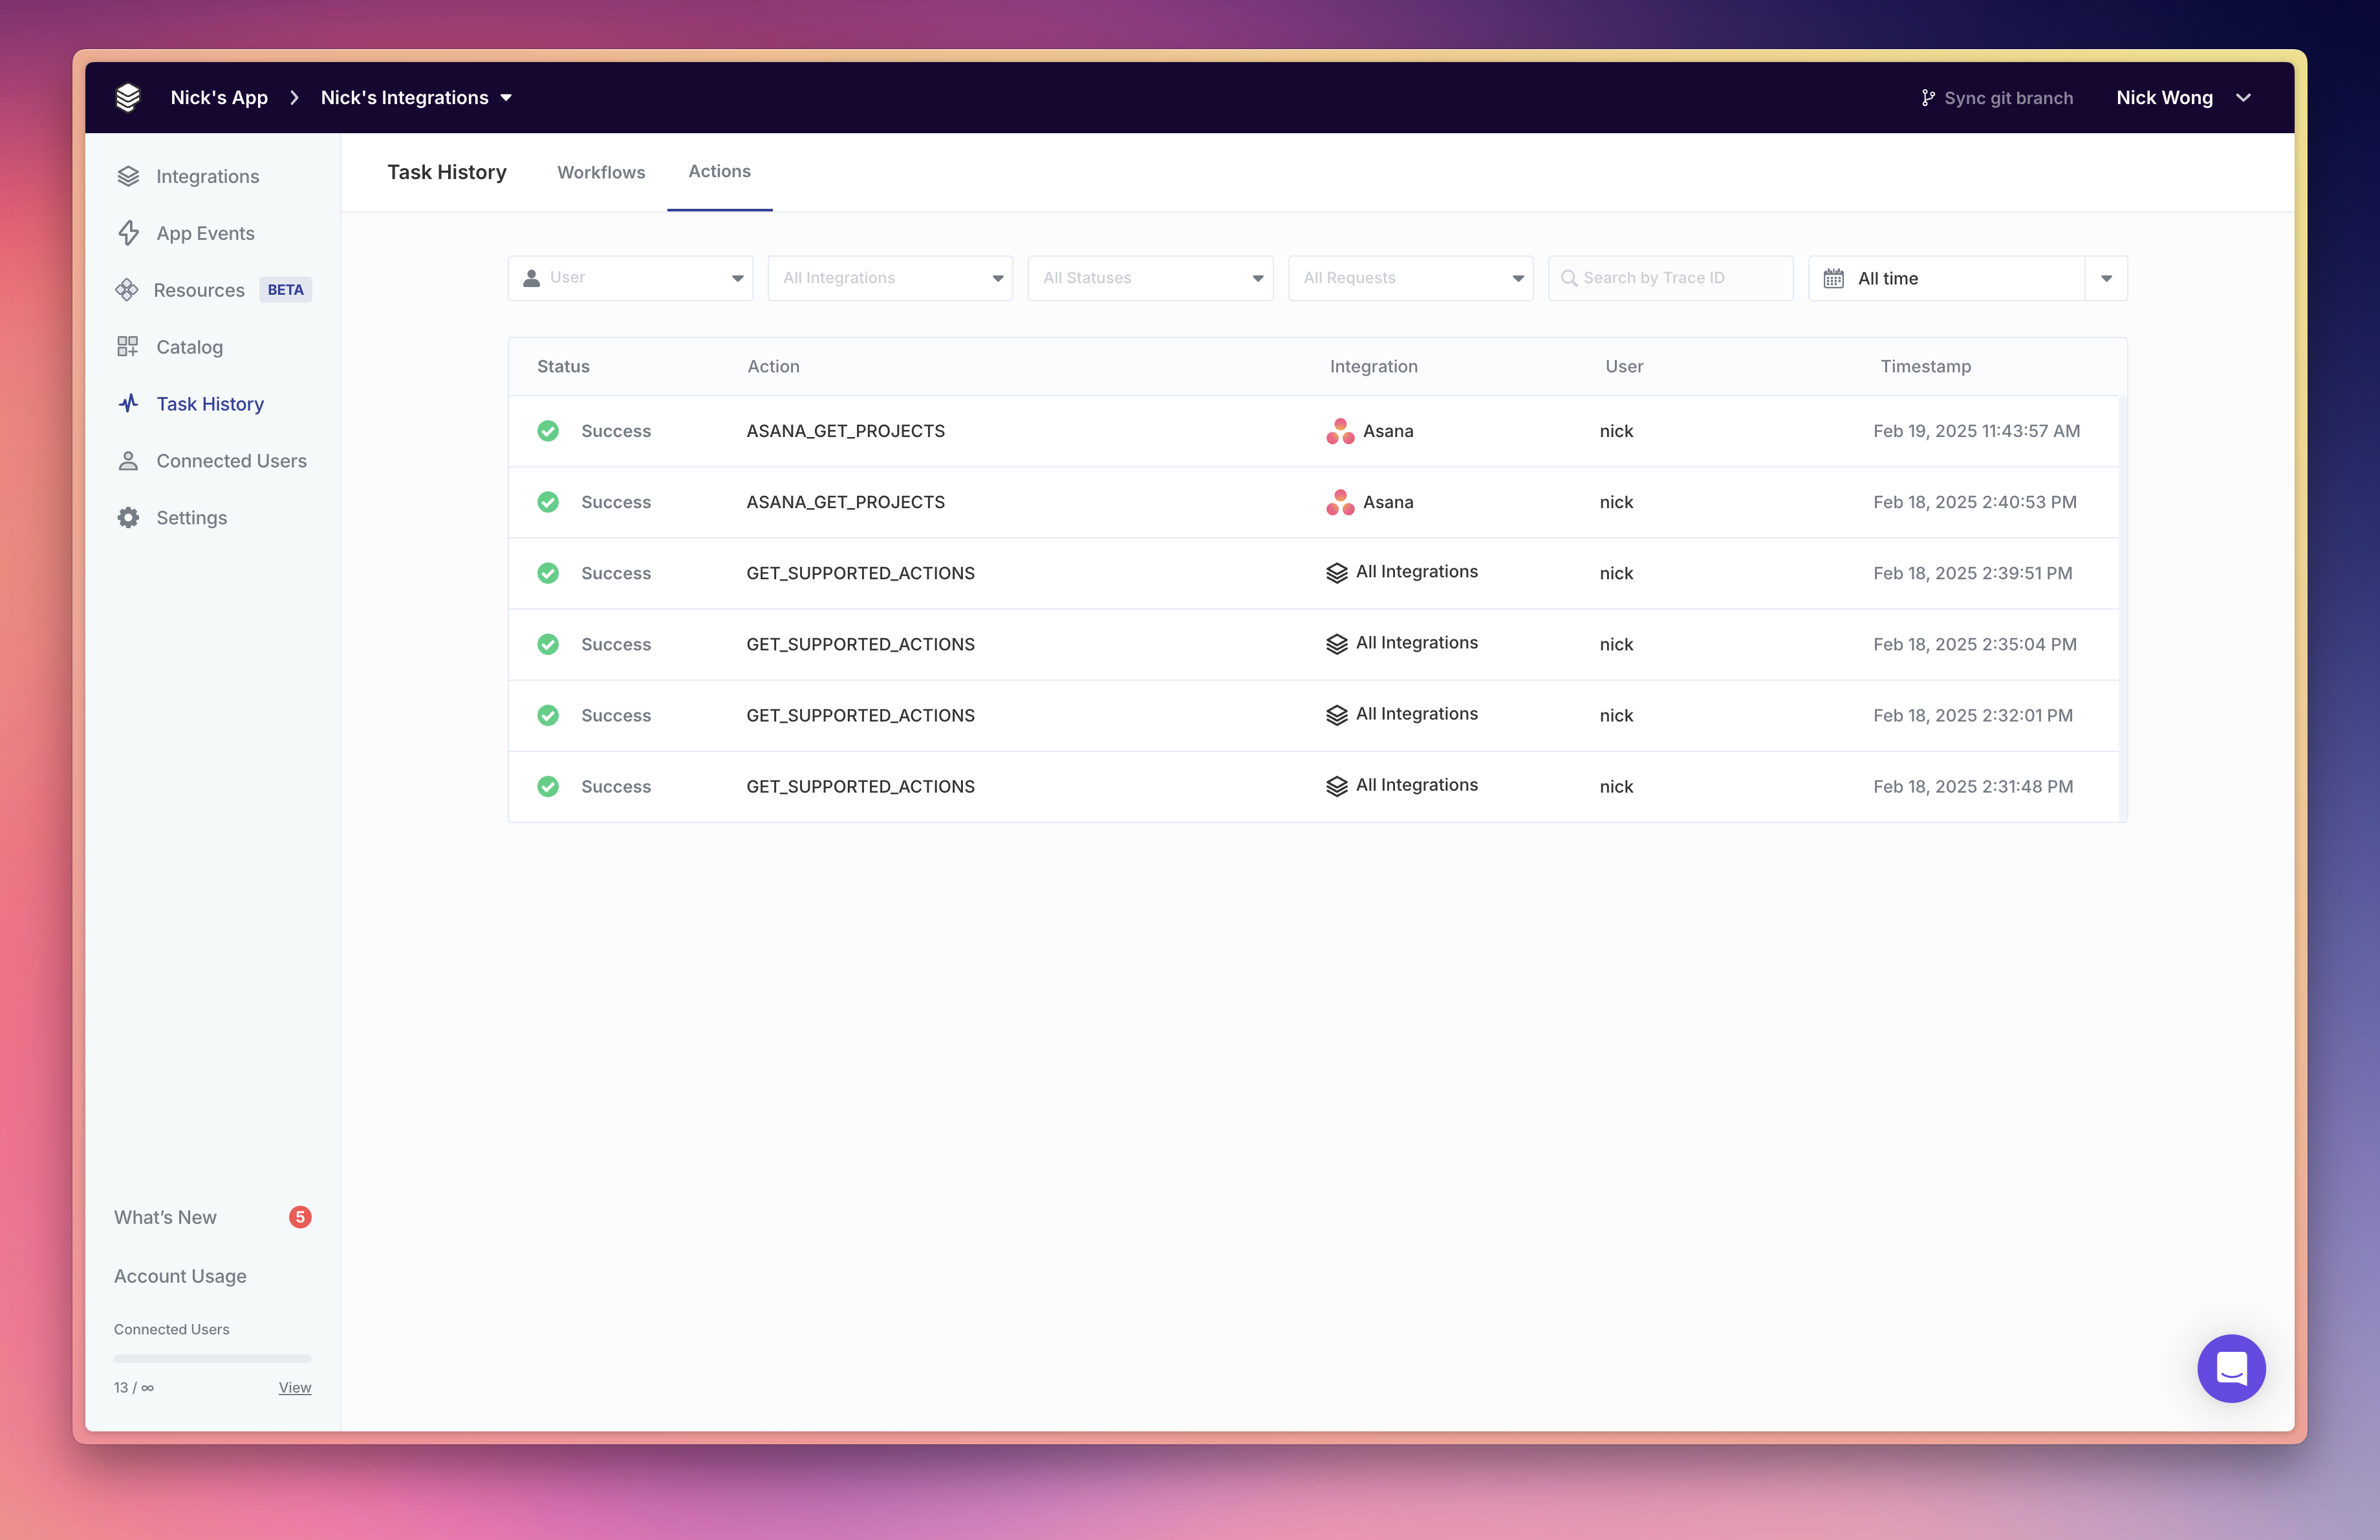Click the Nick's App breadcrumb

pos(219,97)
